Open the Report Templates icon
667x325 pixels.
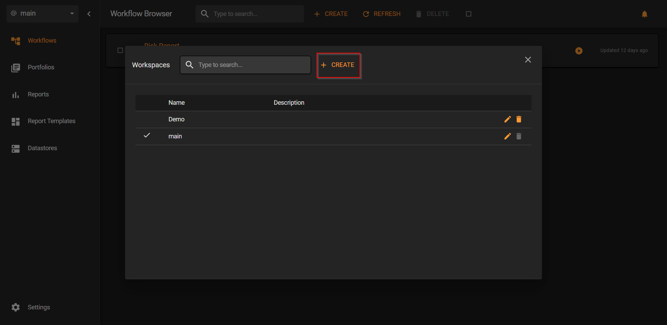pyautogui.click(x=16, y=121)
